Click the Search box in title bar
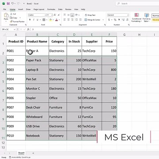Viewport: 159px width, 159px height. [137, 4]
